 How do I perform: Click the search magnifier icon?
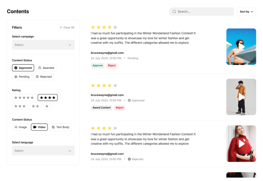tap(174, 12)
